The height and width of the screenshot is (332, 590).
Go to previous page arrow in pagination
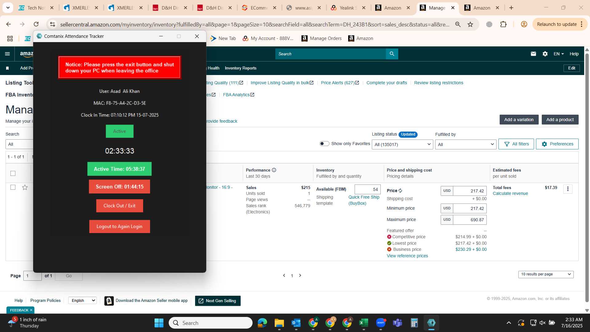[x=284, y=275]
